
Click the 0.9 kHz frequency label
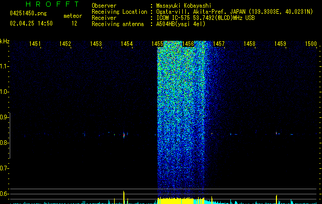tap(4, 117)
